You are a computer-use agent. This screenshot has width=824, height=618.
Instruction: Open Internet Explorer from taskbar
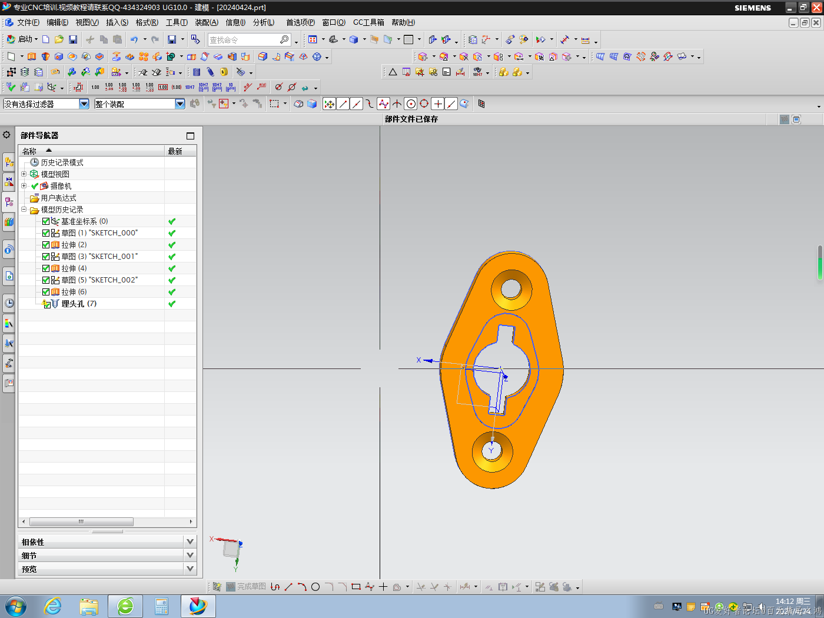point(53,606)
